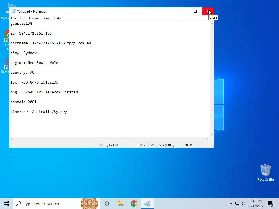Click the line city: Sydney
This screenshot has width=279, height=209.
pyautogui.click(x=23, y=53)
